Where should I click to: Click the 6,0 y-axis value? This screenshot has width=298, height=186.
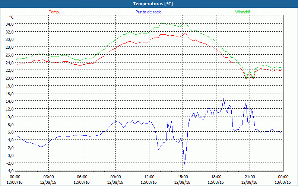coord(11,132)
